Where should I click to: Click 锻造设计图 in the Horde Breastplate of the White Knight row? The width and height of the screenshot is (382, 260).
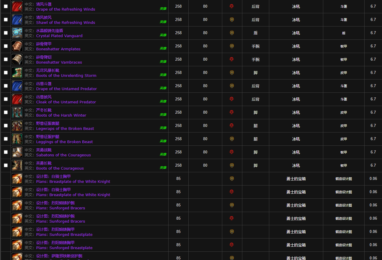344,192
